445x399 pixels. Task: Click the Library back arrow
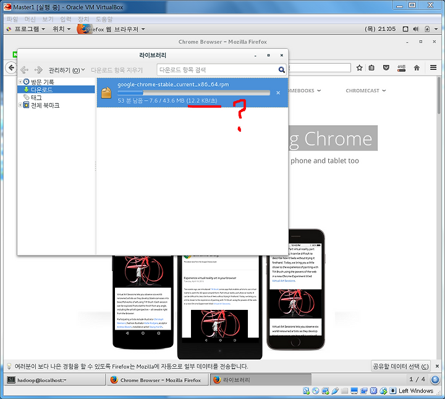[24, 69]
